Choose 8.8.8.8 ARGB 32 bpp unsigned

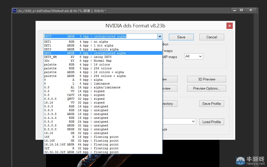click(x=103, y=125)
